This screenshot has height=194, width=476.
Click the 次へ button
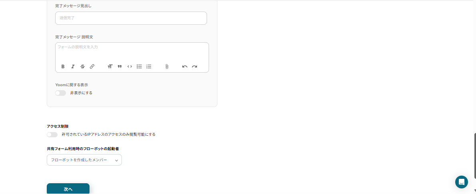click(x=68, y=188)
